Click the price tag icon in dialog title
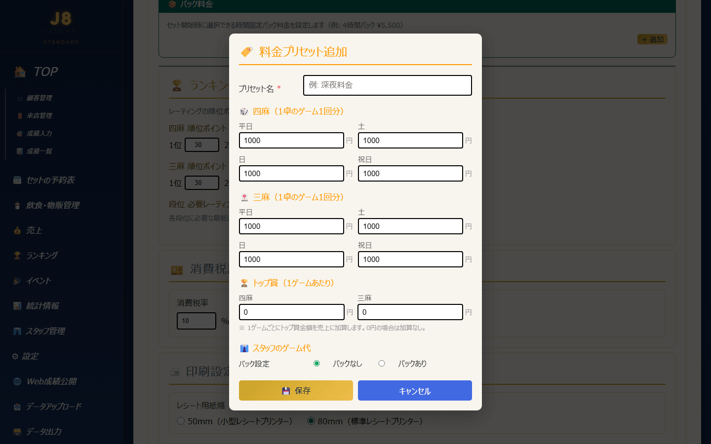The height and width of the screenshot is (444, 711). (247, 51)
